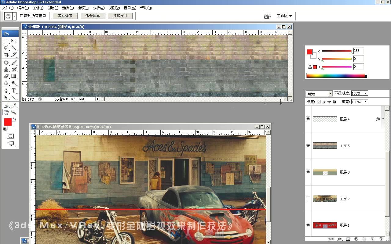Select the Brush tool
This screenshot has height=244, width=391.
click(x=14, y=63)
